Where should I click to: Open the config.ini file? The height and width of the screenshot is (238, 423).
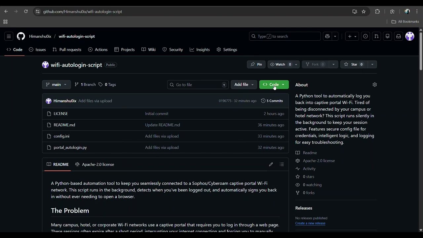click(x=61, y=136)
